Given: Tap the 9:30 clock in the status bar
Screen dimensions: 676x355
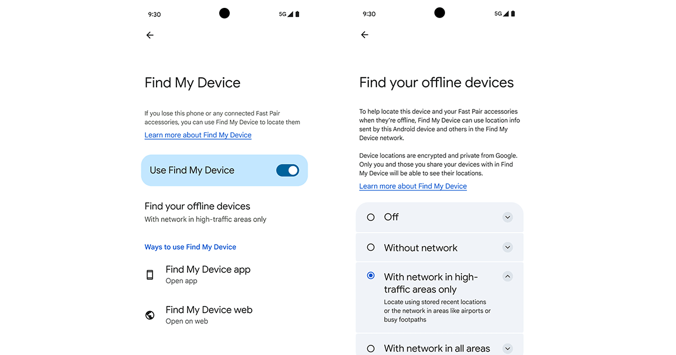Looking at the screenshot, I should [x=154, y=14].
